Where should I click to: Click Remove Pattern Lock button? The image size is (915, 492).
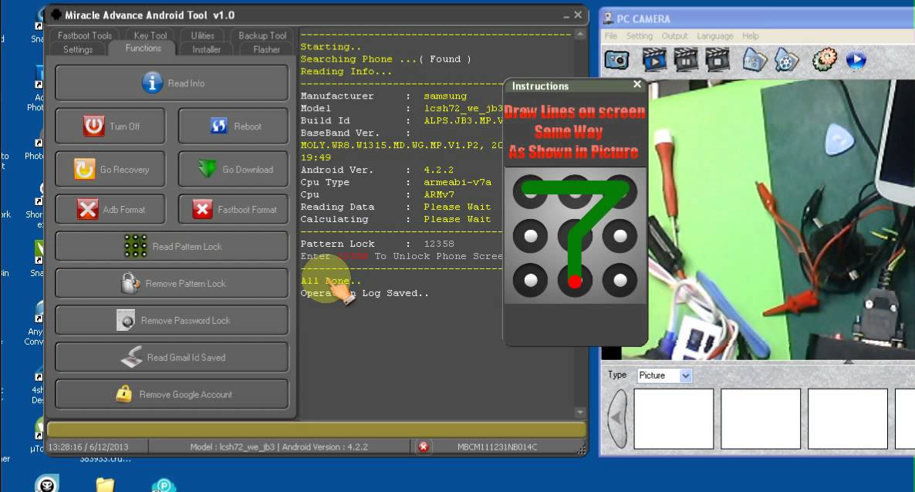point(171,283)
